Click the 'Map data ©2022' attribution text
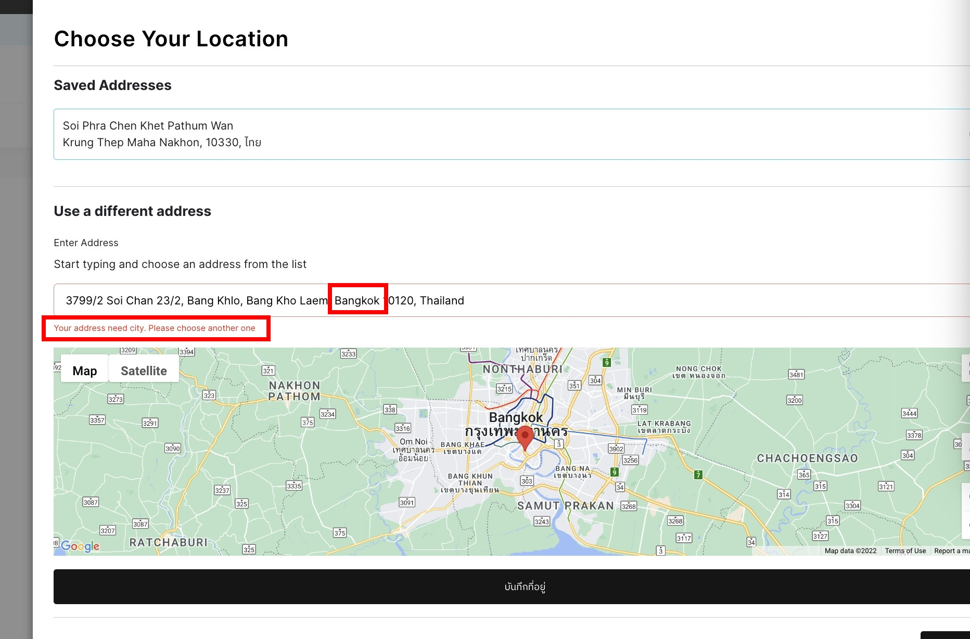Screen dimensions: 970x639 click(x=850, y=551)
